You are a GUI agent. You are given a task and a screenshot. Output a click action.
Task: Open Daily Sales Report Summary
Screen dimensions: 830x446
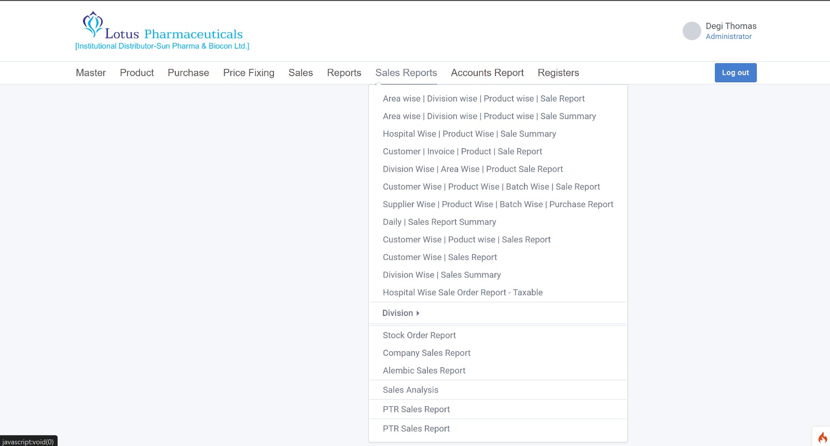click(439, 222)
